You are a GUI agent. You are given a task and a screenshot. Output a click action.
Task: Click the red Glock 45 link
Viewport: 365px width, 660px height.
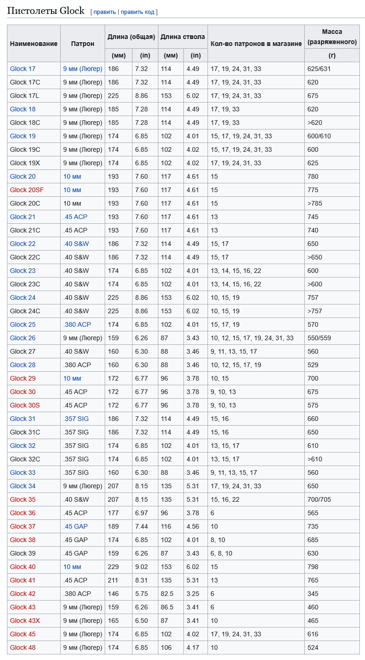(x=23, y=634)
